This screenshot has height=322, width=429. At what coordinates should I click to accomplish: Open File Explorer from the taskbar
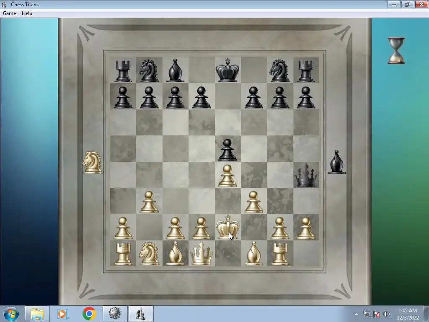point(37,314)
